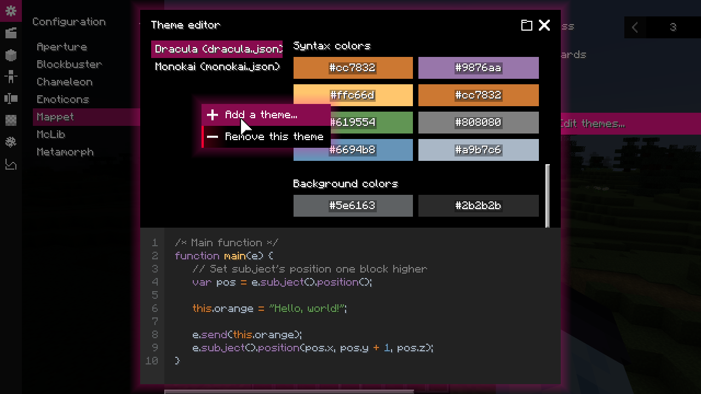Select the player figure icon
The width and height of the screenshot is (701, 394).
(x=11, y=77)
